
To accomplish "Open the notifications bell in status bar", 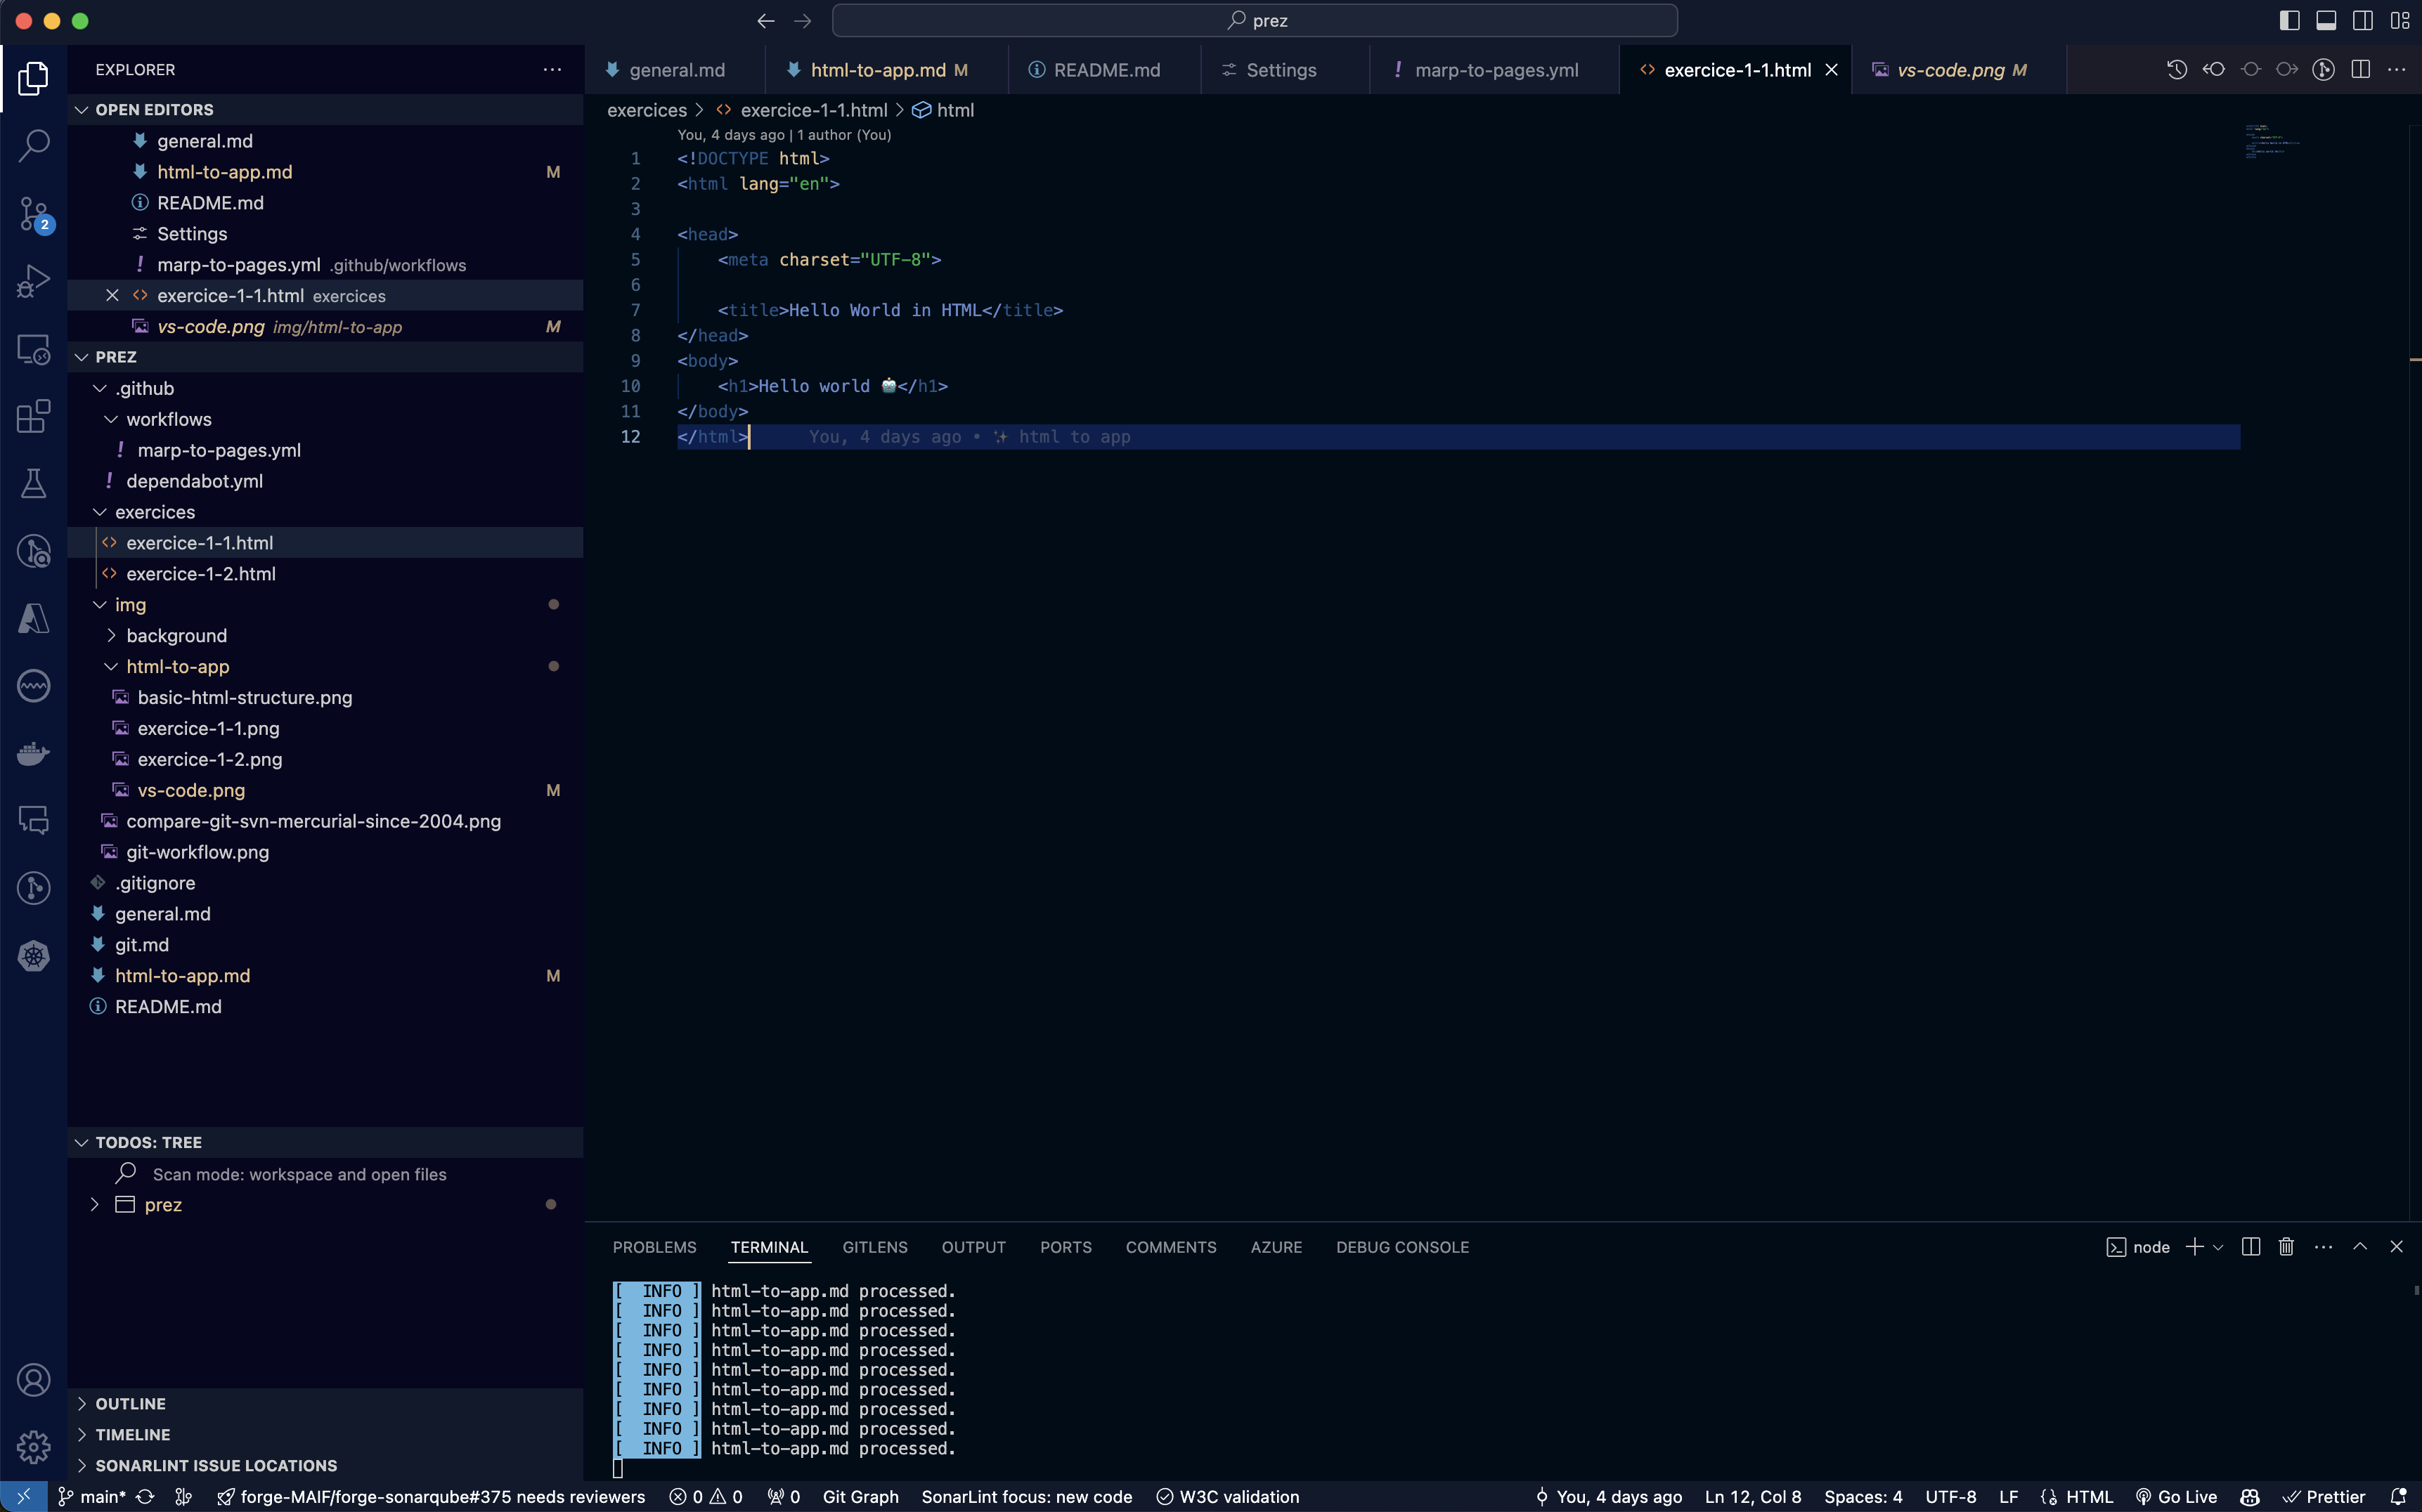I will [2397, 1497].
